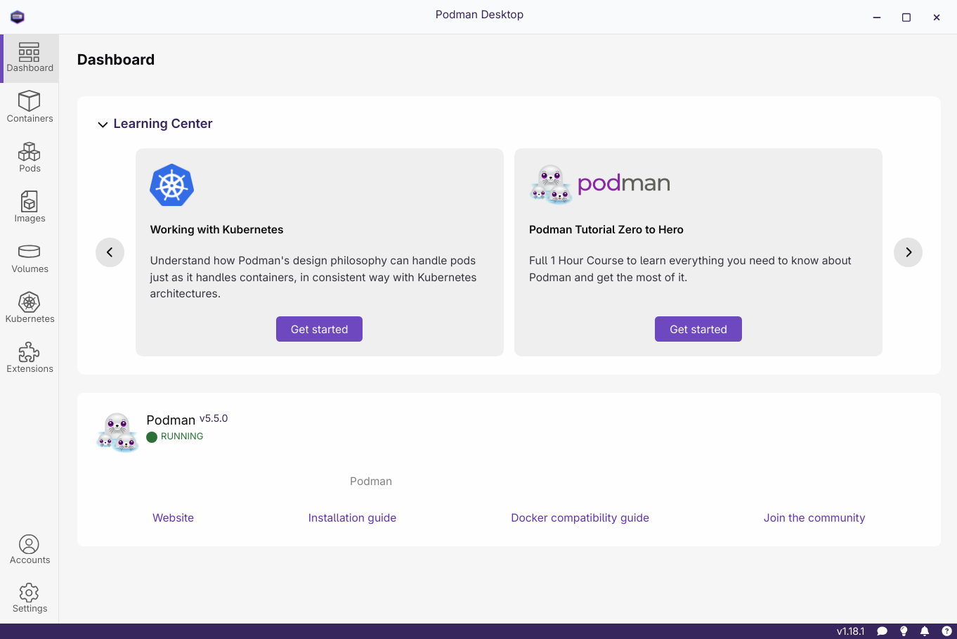Click the lightbulb icon in status bar
The width and height of the screenshot is (957, 639).
click(904, 631)
